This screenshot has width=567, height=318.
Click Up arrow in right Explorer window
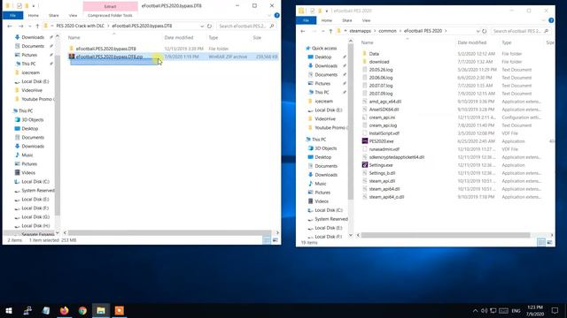pos(330,31)
